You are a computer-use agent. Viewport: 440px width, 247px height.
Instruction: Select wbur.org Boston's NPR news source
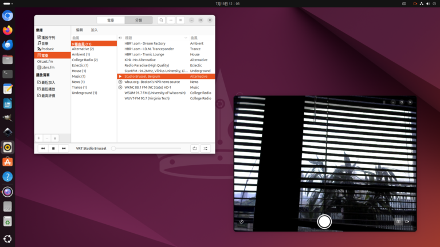point(166,82)
